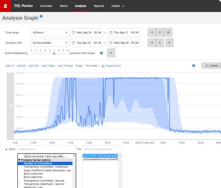
Task: Show the Last 1h range
Action: point(10,66)
